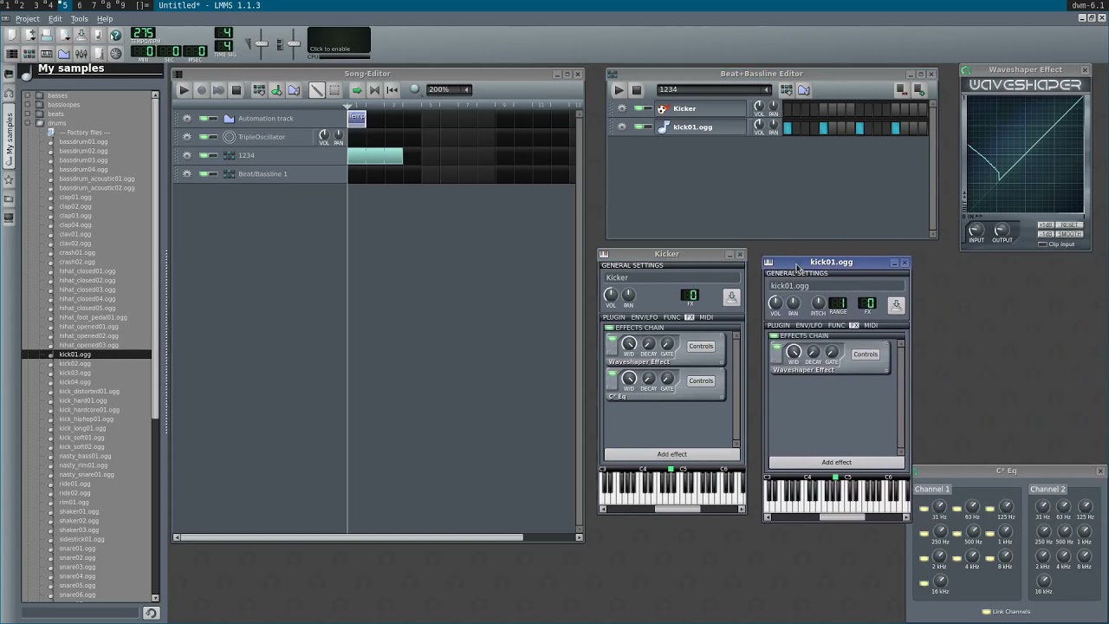
Task: Click the Play button in Song-Editor
Action: (184, 89)
